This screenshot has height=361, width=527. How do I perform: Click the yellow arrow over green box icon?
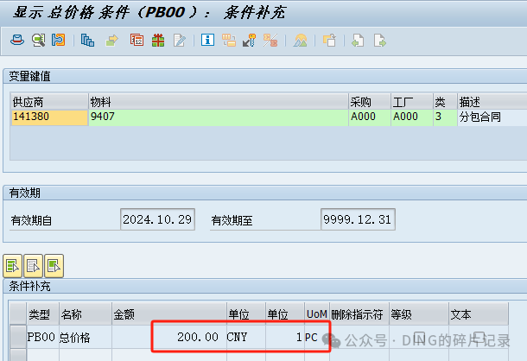tap(111, 41)
